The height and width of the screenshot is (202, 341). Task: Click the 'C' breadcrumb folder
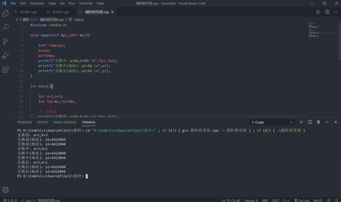tap(17, 20)
